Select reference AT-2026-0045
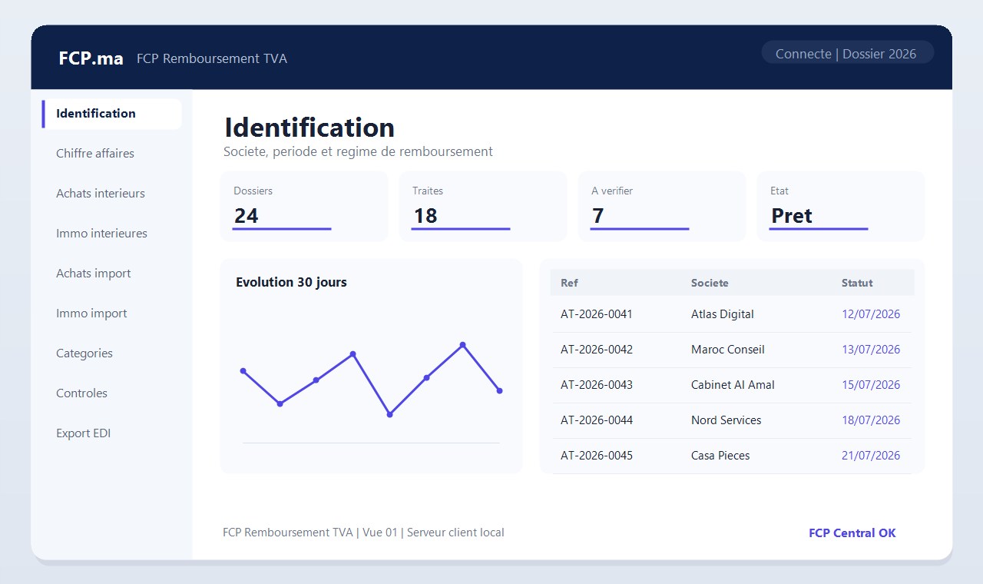This screenshot has height=584, width=983. (597, 456)
